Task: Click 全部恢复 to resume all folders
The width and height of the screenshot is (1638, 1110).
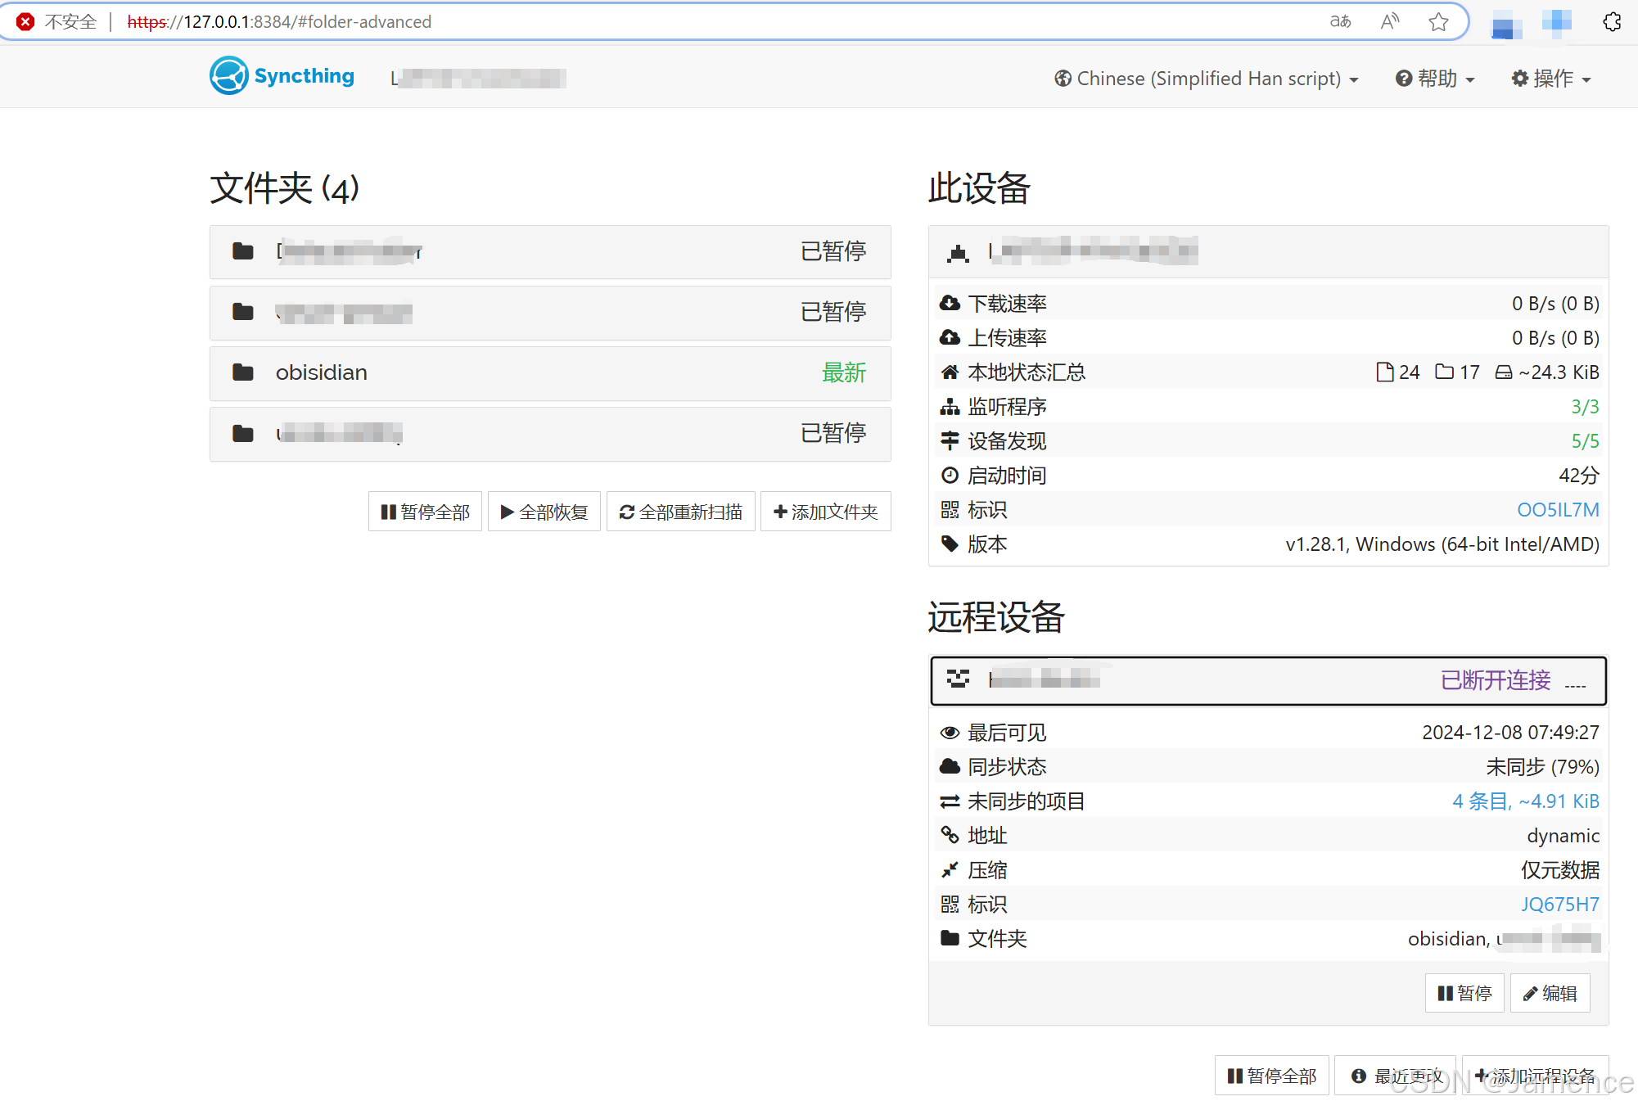Action: click(x=544, y=512)
